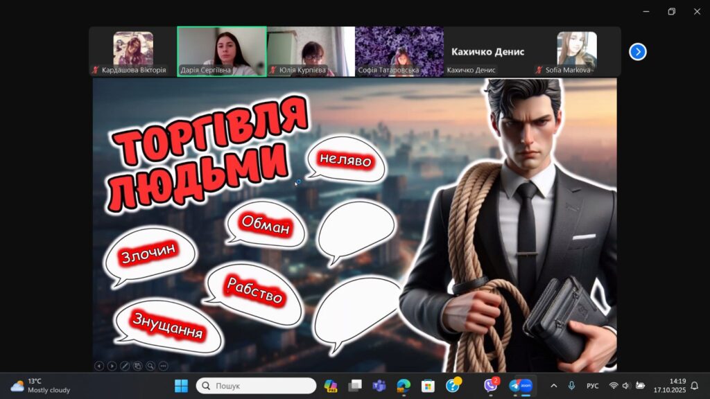The height and width of the screenshot is (399, 710).
Task: Select Дарія Сергіївна's video thumbnail
Action: pos(222,51)
